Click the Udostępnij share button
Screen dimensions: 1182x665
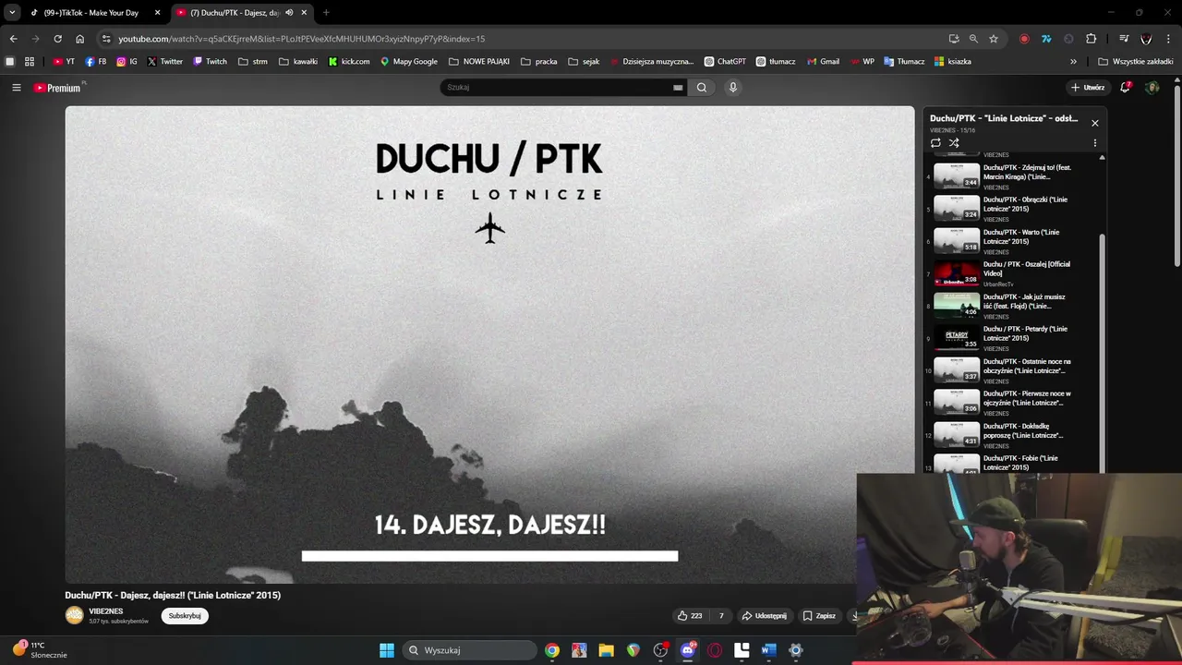click(765, 616)
